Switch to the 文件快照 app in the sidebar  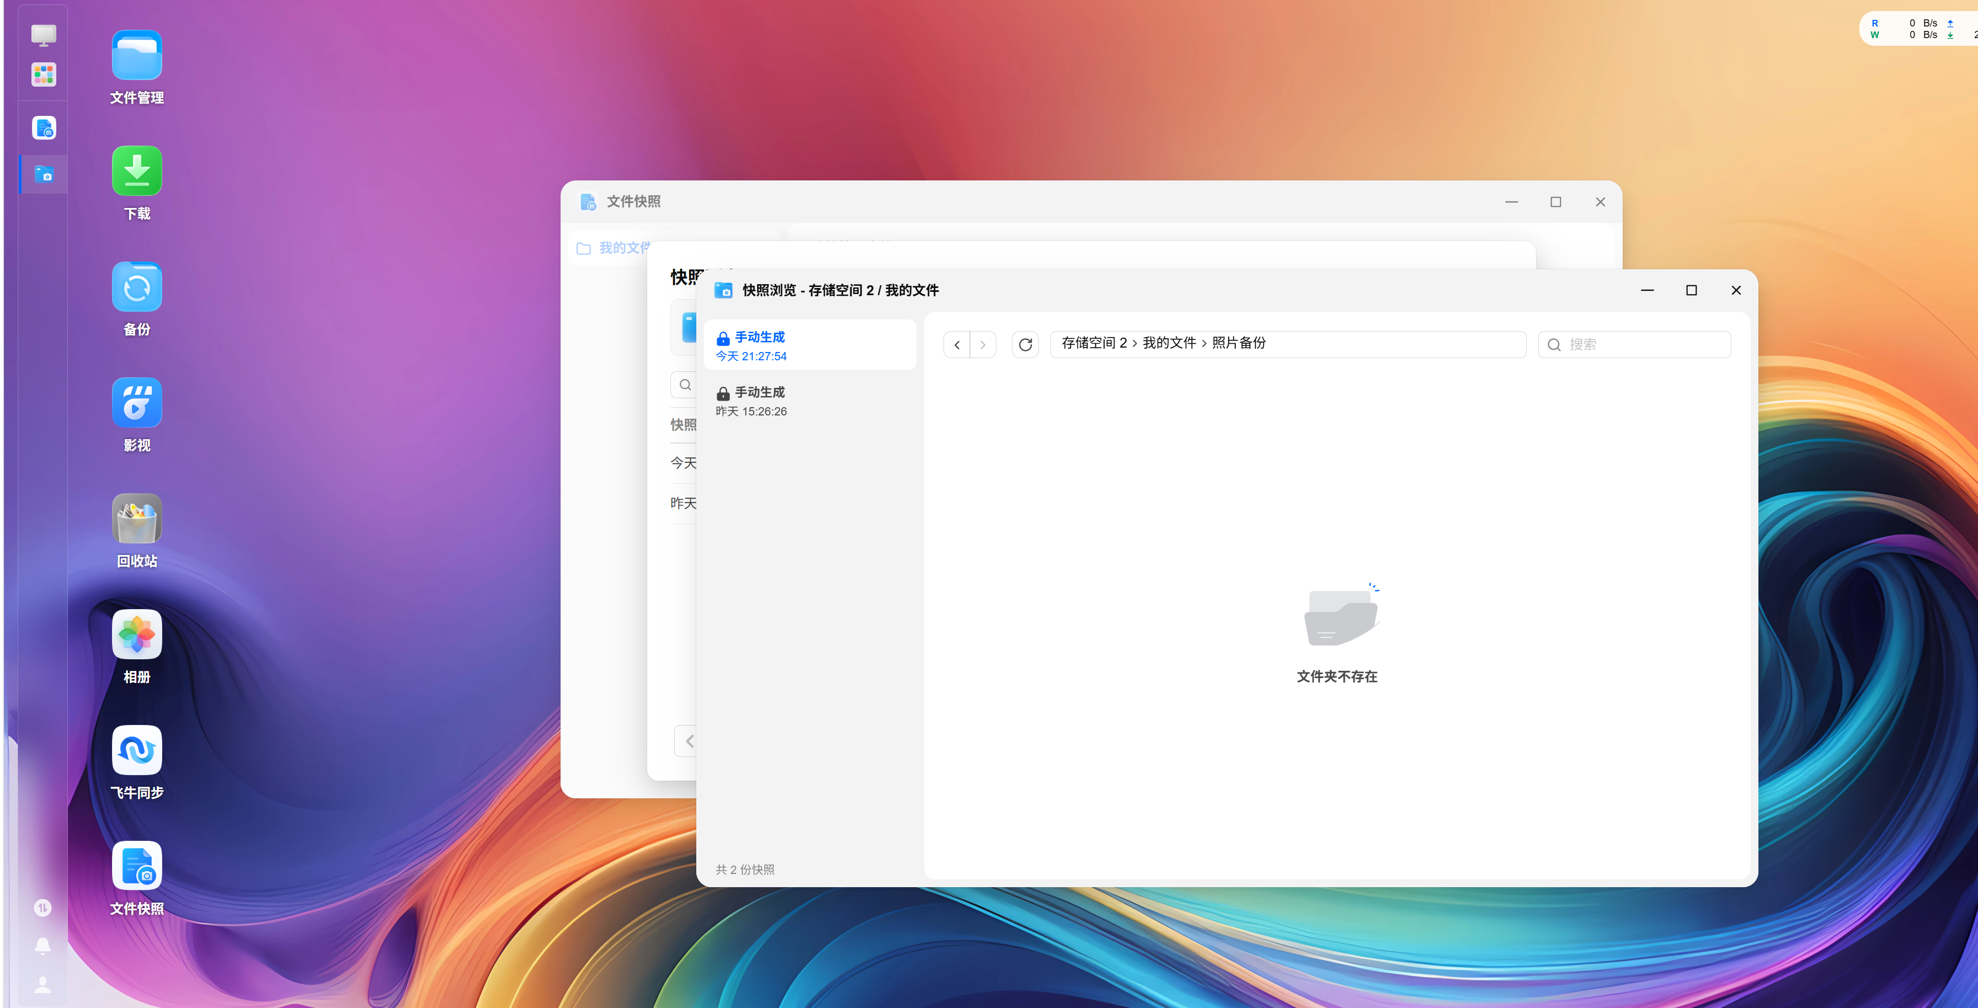pos(44,127)
